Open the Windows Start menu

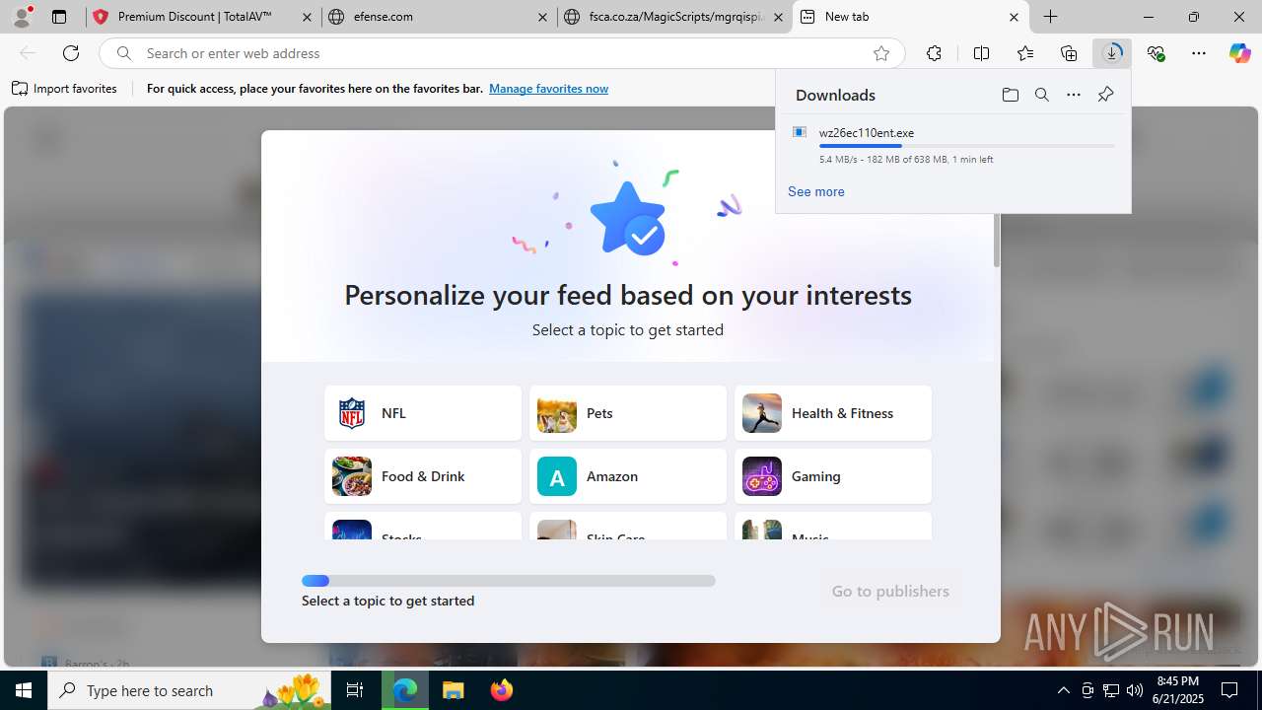pos(24,690)
